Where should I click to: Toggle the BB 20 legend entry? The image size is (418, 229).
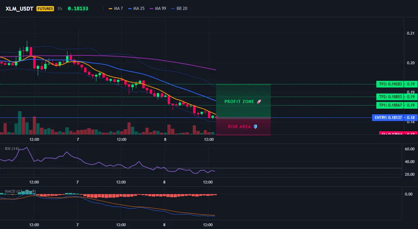[x=179, y=8]
